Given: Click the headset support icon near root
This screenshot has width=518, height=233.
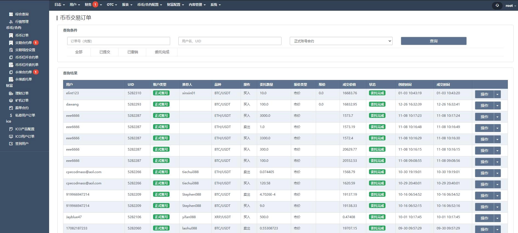Looking at the screenshot, I should [497, 5].
